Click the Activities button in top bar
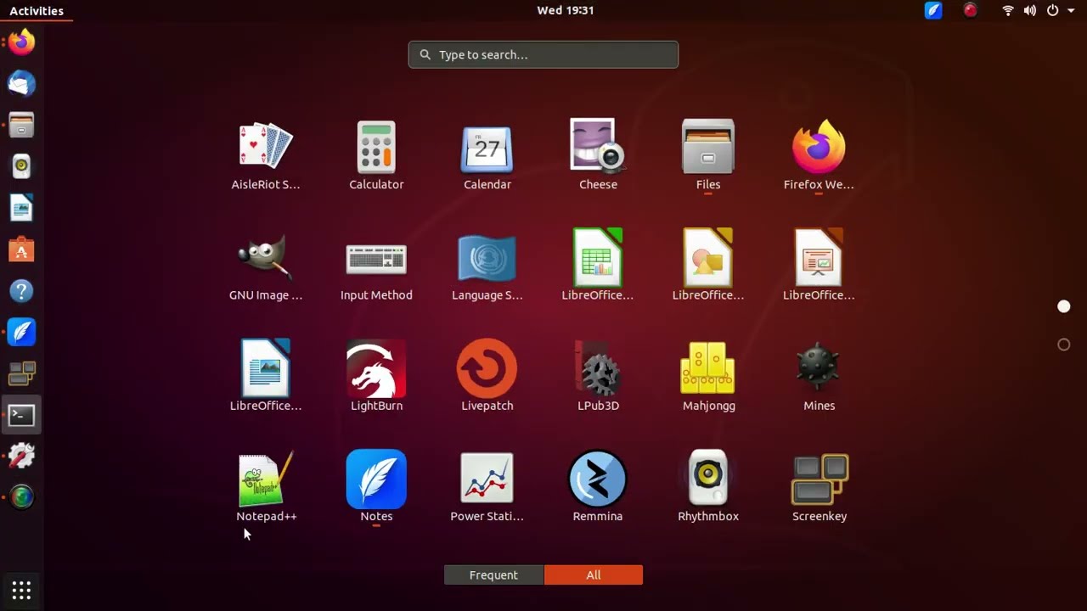Viewport: 1087px width, 611px height. (x=37, y=10)
